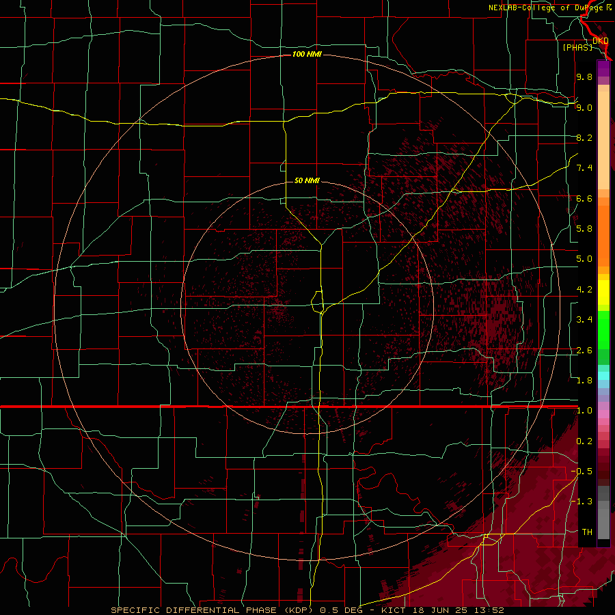Click the 5.0 value on the color scale
This screenshot has height=615, width=615.
[584, 259]
